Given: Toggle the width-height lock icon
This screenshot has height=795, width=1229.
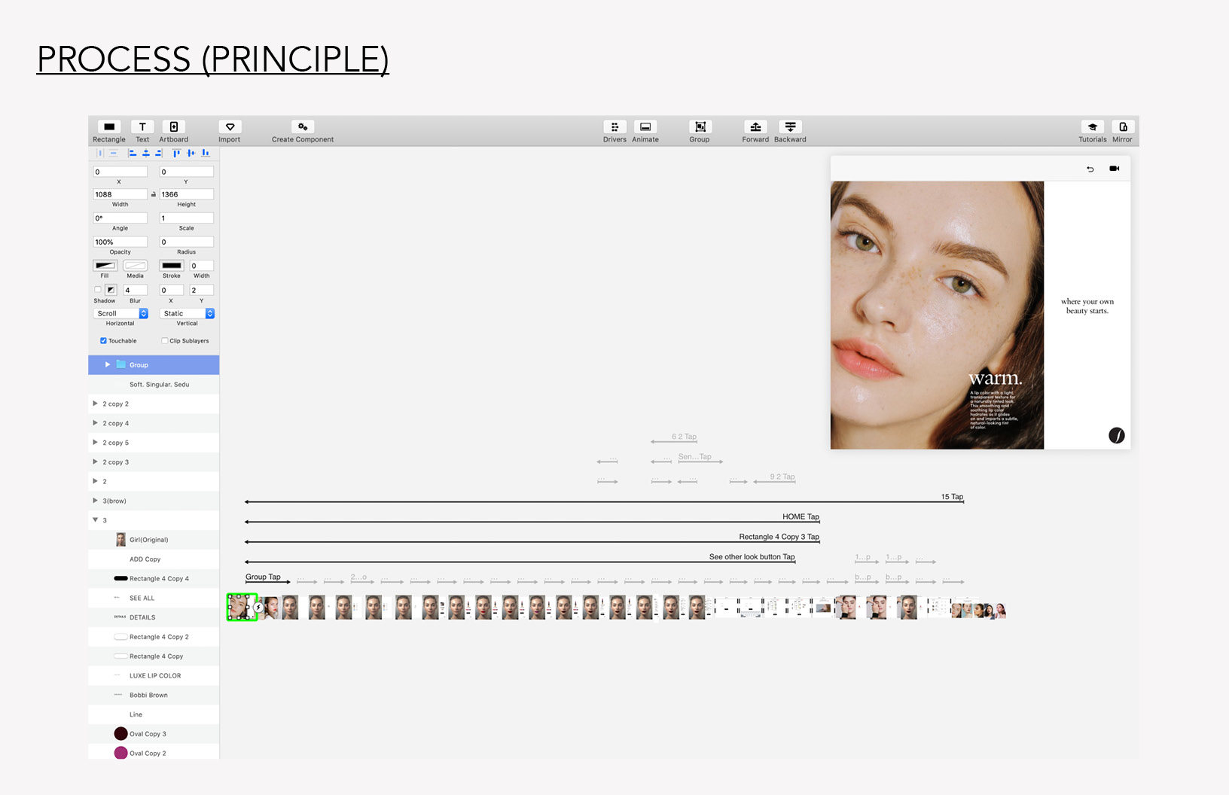Looking at the screenshot, I should (x=154, y=194).
